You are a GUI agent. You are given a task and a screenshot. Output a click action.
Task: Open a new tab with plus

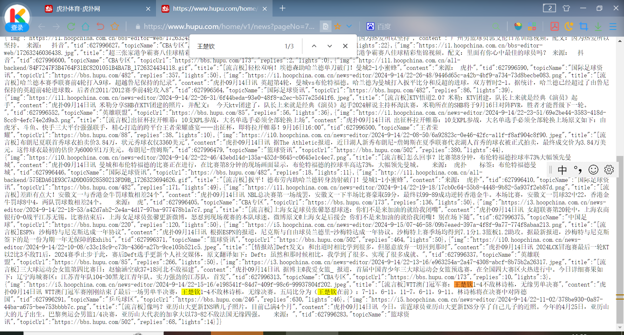[282, 8]
